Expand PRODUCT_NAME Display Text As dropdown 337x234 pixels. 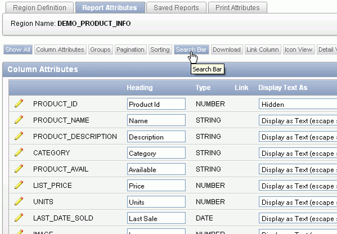(x=298, y=120)
